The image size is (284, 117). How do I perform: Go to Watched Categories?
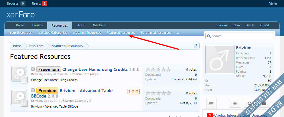(52, 33)
